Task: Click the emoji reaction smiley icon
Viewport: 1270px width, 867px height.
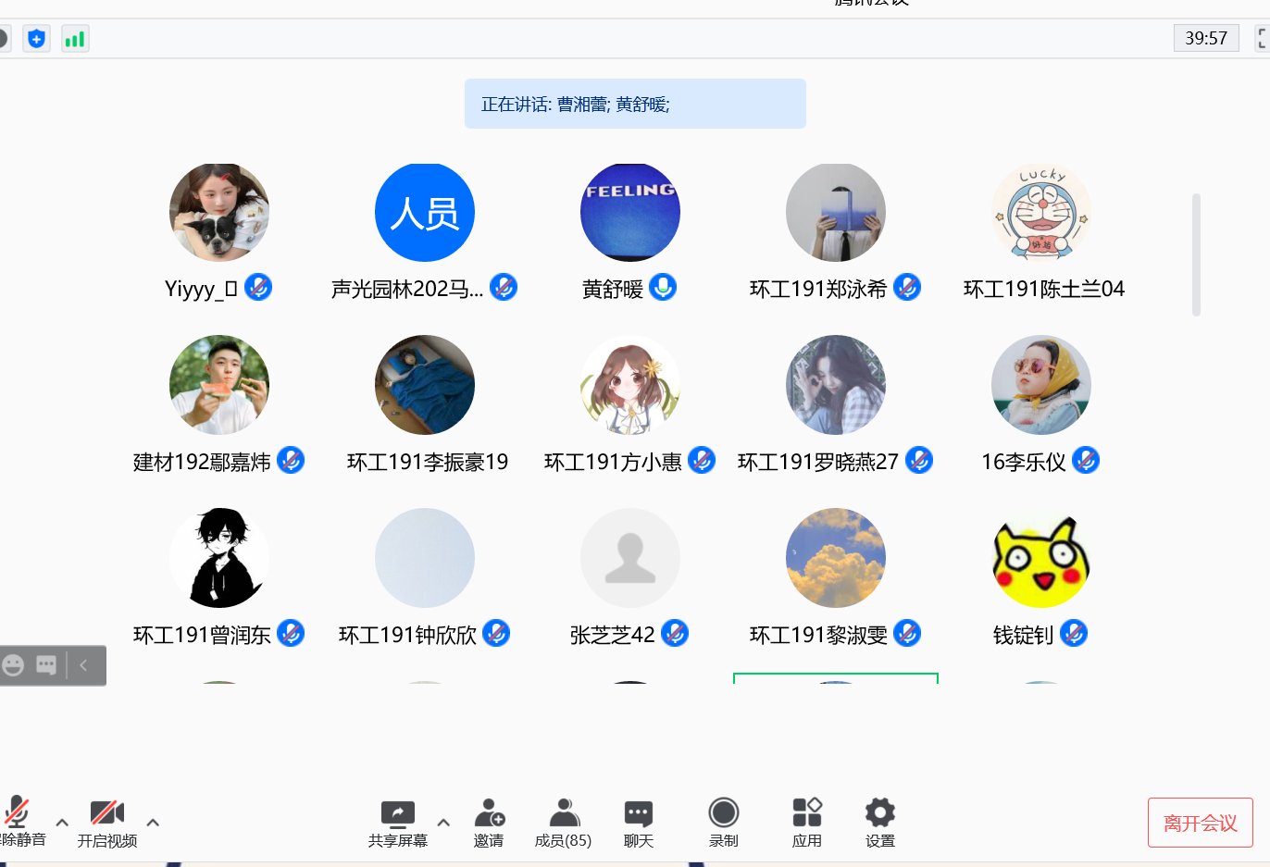Action: pyautogui.click(x=13, y=665)
